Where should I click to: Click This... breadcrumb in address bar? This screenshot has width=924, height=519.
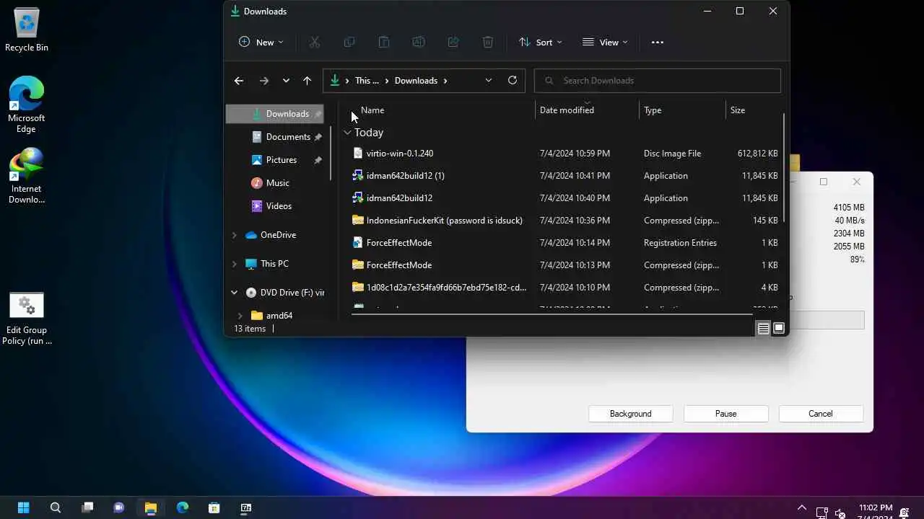point(367,81)
